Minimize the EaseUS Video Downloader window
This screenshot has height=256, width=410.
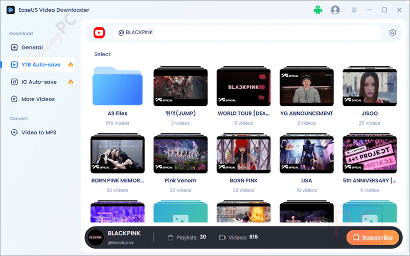coord(369,10)
